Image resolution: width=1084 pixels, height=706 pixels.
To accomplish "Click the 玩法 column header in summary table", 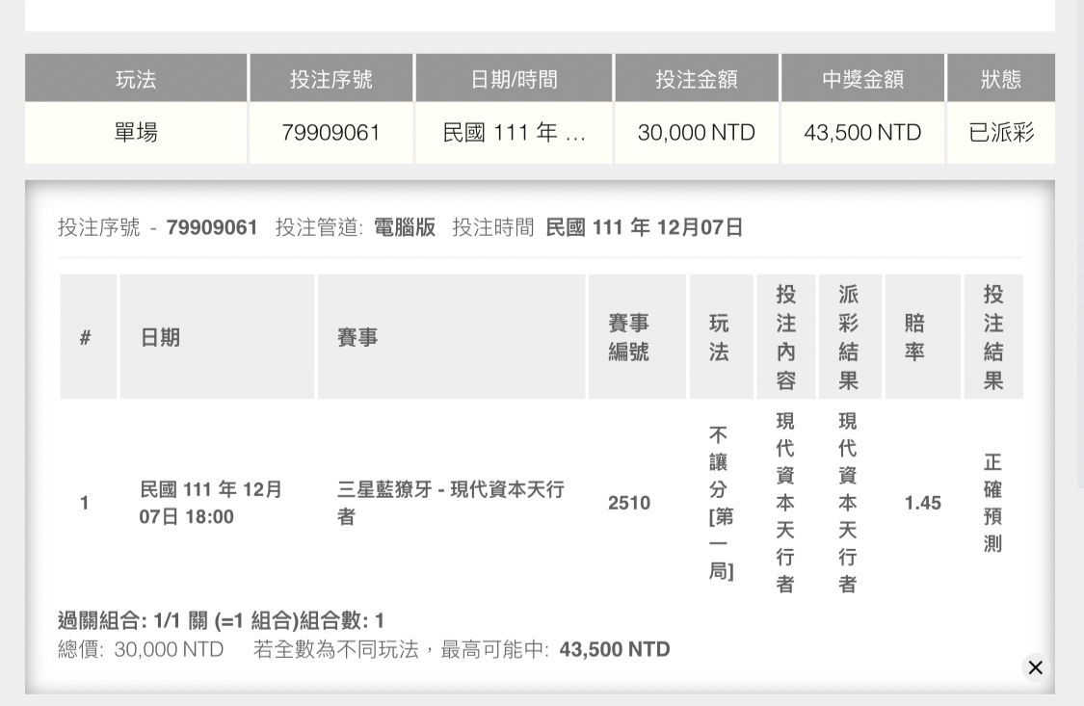I will tap(136, 78).
